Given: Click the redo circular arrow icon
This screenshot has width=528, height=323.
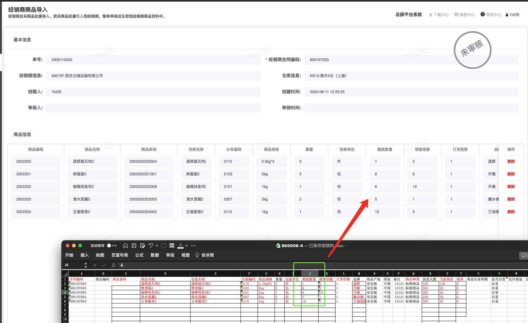Looking at the screenshot, I should [x=164, y=246].
